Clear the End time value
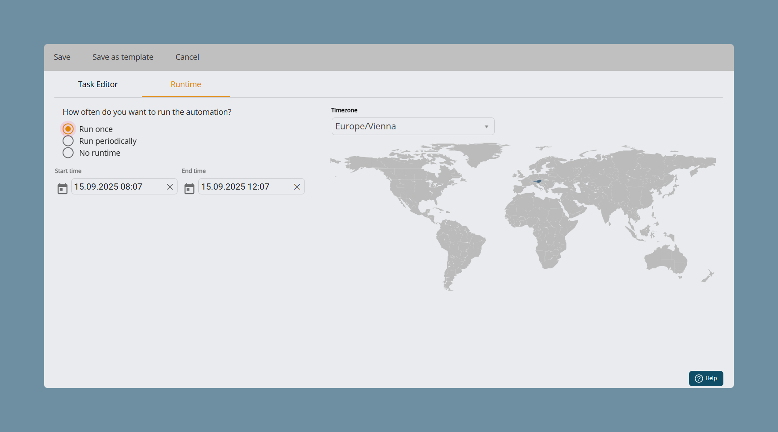This screenshot has width=778, height=432. tap(297, 187)
